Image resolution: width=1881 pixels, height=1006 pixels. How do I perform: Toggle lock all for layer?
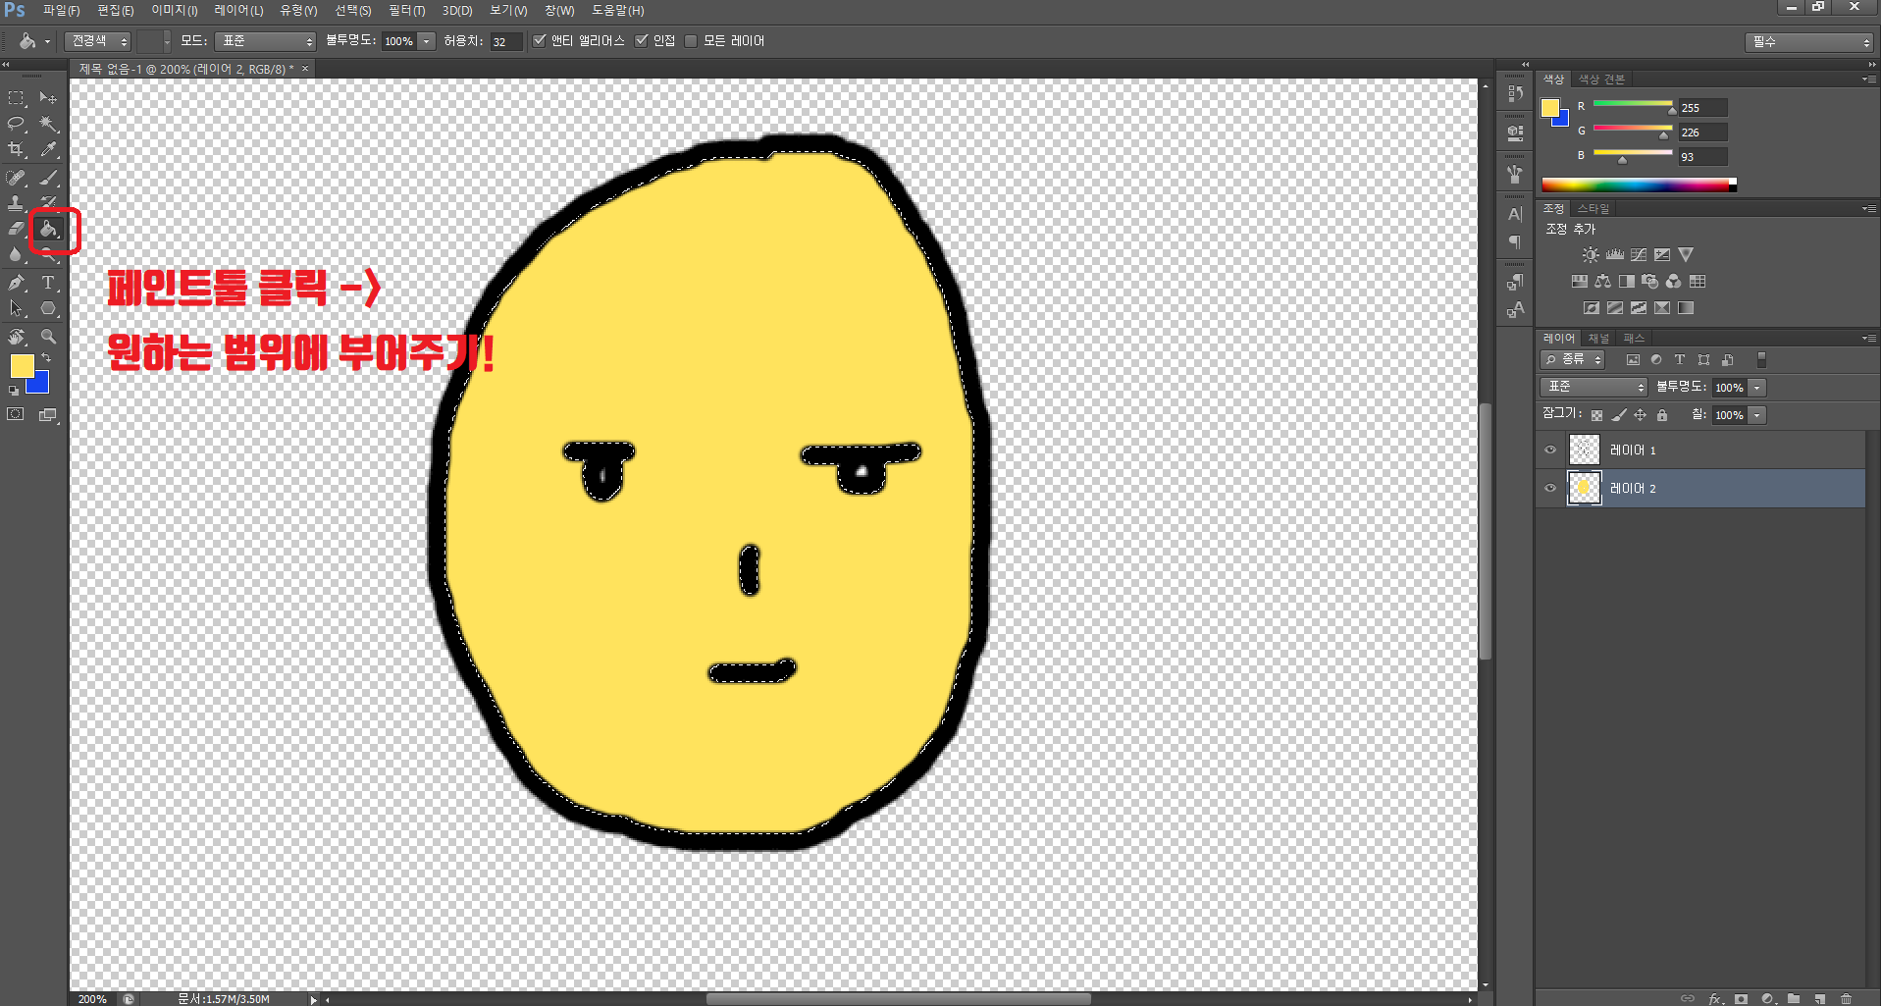pyautogui.click(x=1661, y=415)
